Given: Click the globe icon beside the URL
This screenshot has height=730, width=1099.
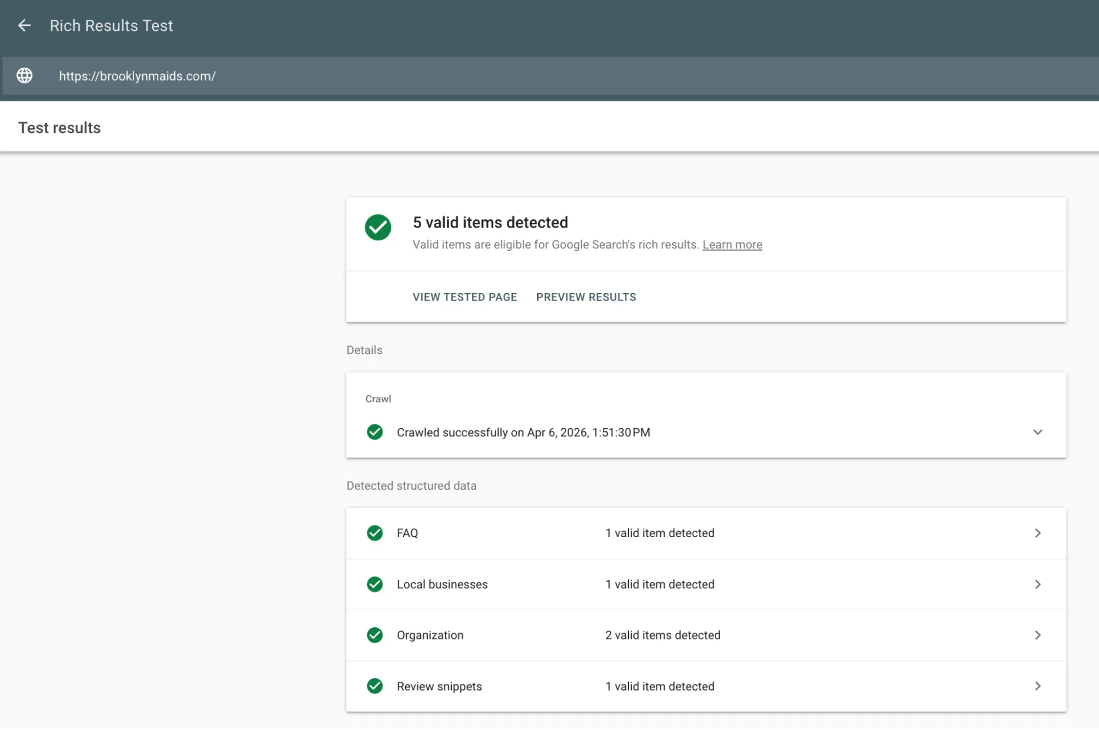Looking at the screenshot, I should pos(24,76).
